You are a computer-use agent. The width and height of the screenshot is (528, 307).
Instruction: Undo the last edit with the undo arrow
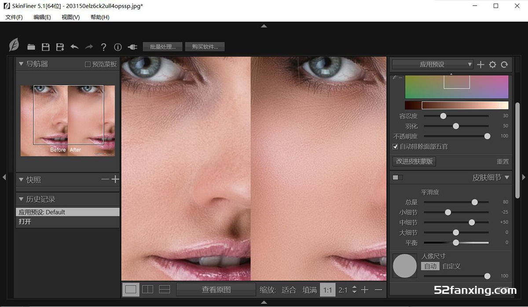tap(74, 47)
